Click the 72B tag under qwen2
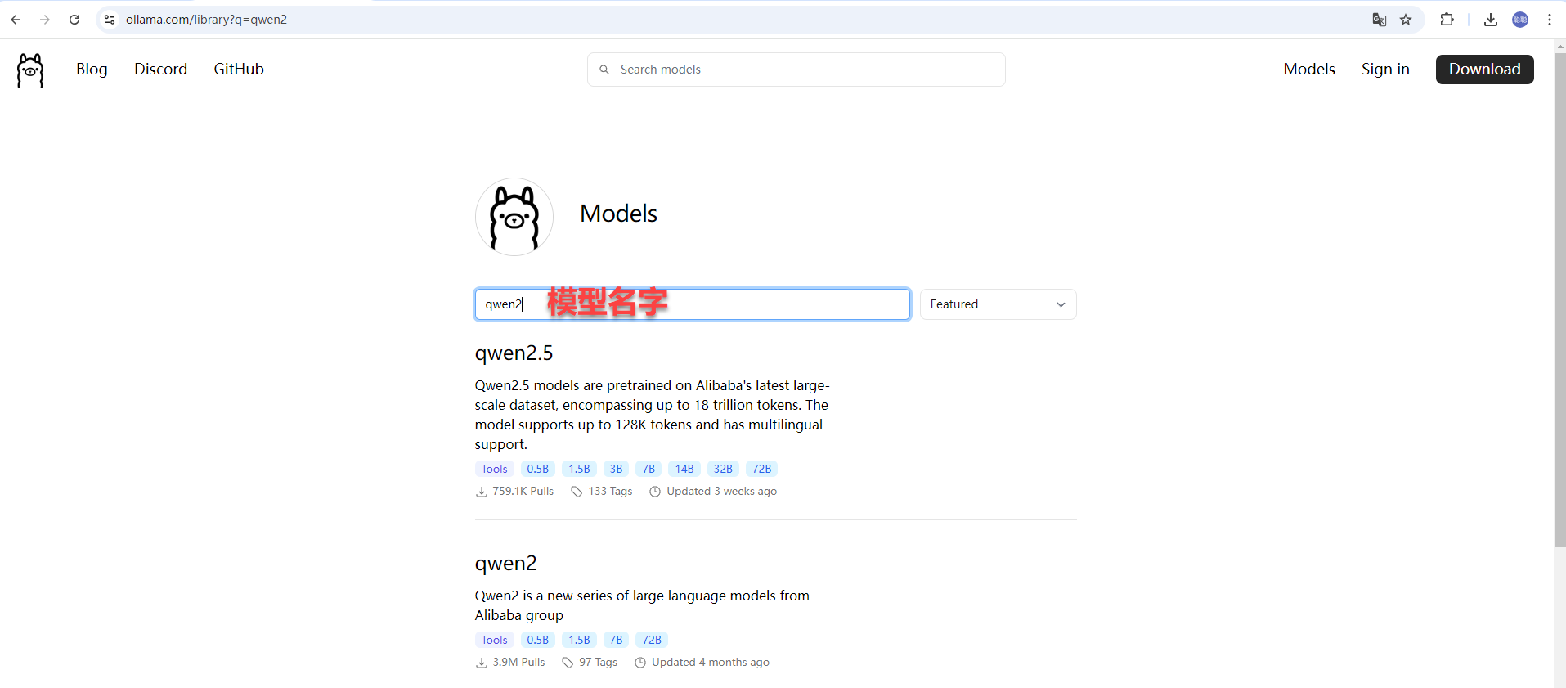The width and height of the screenshot is (1566, 688). pos(652,640)
